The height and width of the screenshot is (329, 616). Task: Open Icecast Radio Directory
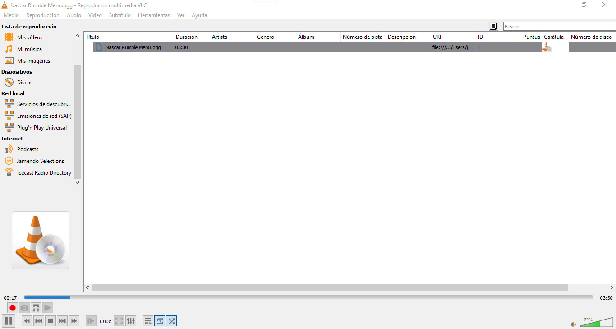point(44,173)
